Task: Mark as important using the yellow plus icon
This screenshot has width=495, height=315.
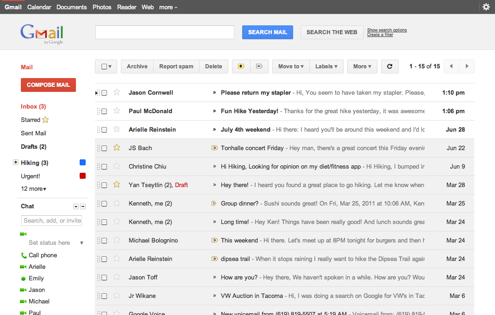Action: (241, 67)
